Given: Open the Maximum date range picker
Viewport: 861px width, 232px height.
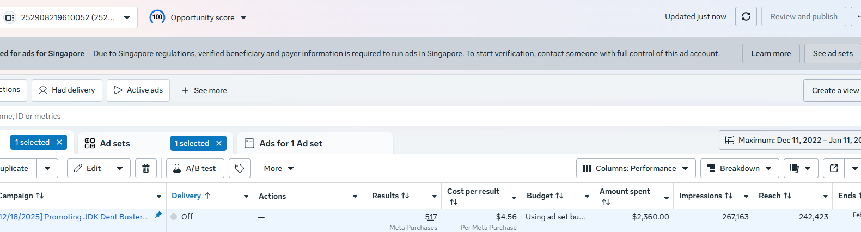Looking at the screenshot, I should coord(790,140).
